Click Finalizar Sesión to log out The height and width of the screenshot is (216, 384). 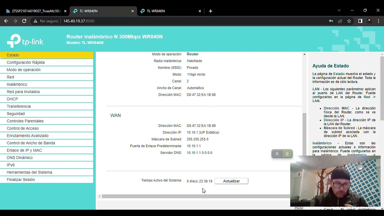(x=46, y=180)
